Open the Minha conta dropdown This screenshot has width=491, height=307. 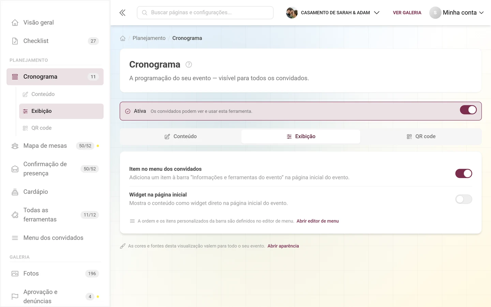point(457,13)
